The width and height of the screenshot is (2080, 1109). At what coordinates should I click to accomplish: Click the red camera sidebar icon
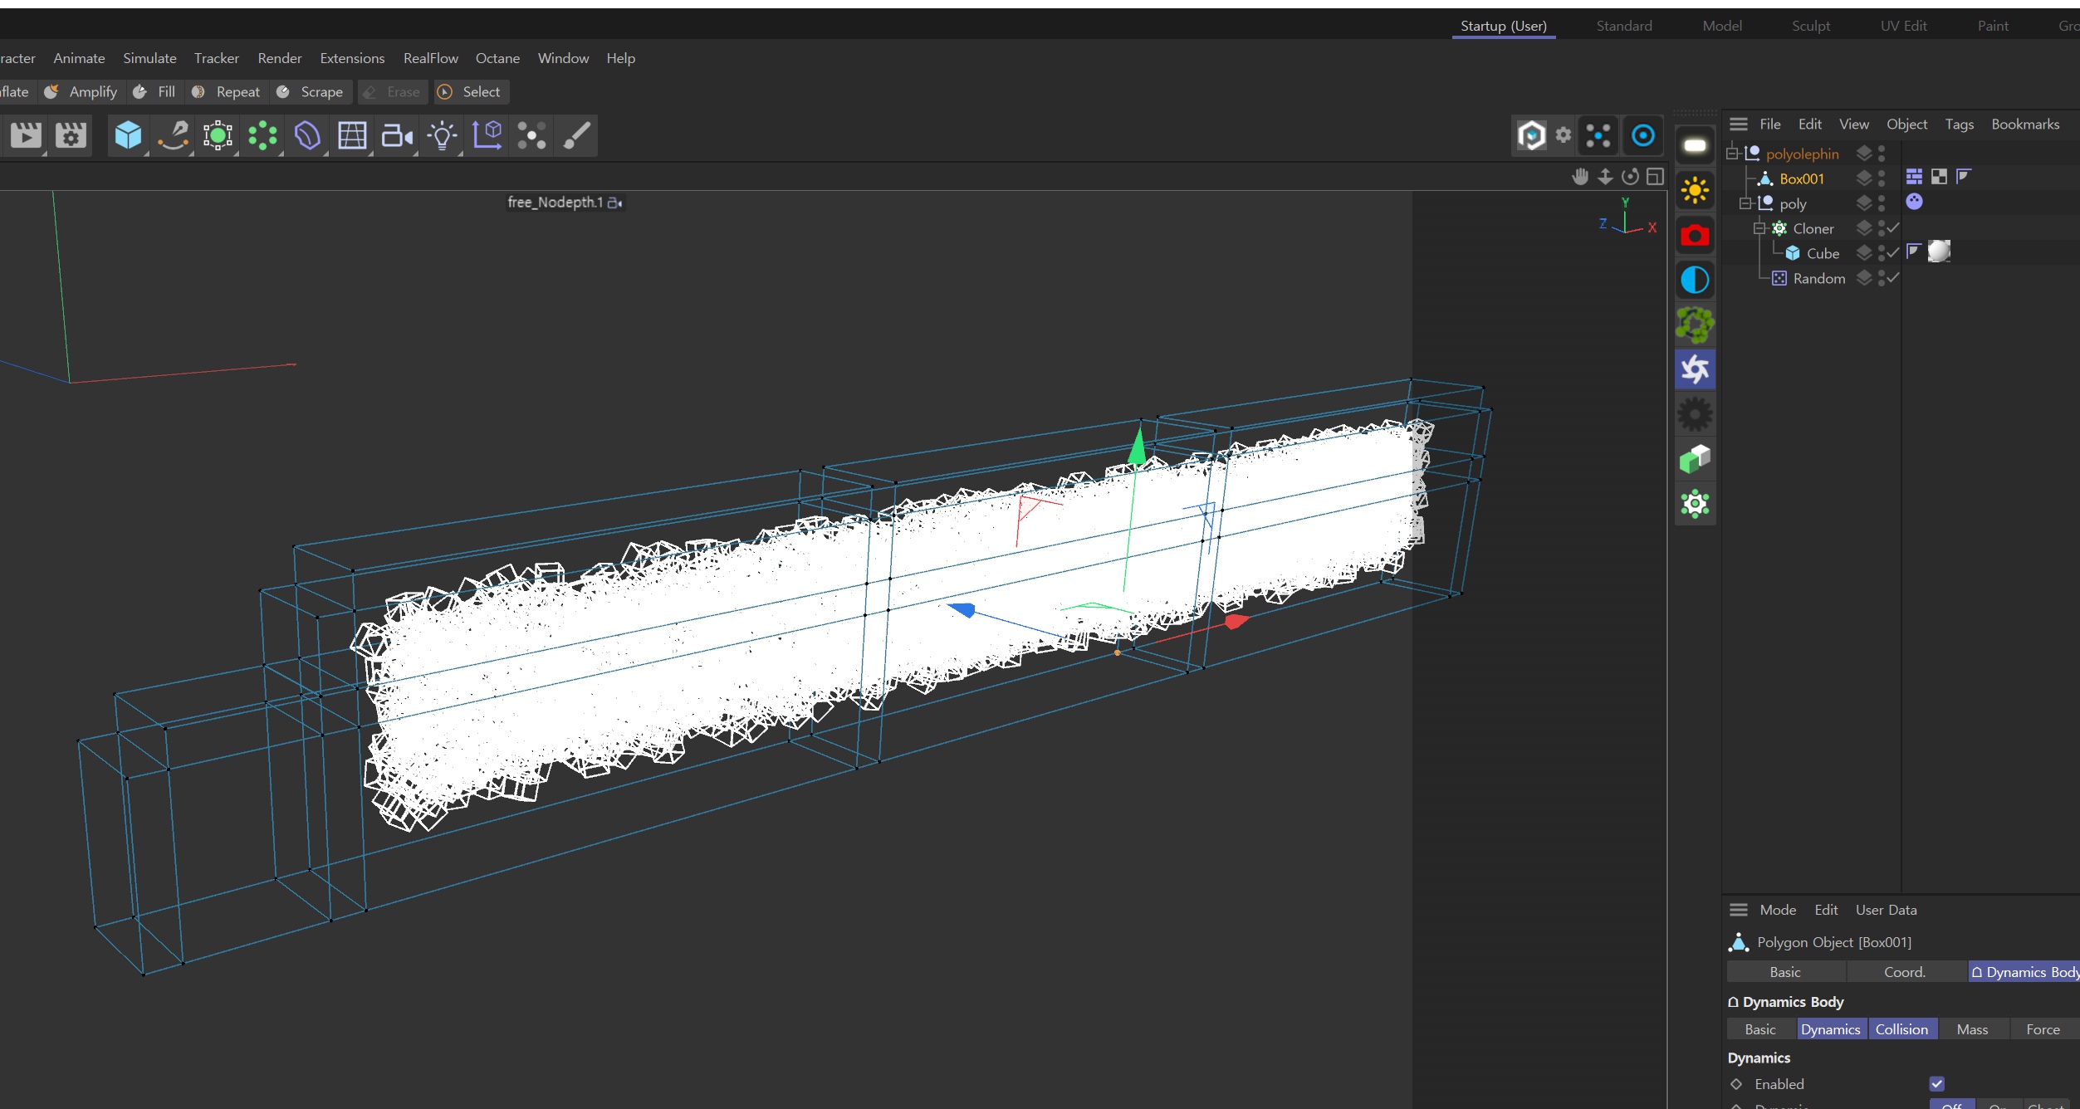(x=1695, y=236)
